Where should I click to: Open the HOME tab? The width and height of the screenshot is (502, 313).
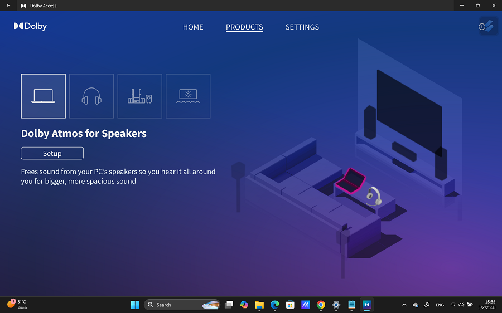[x=193, y=27]
